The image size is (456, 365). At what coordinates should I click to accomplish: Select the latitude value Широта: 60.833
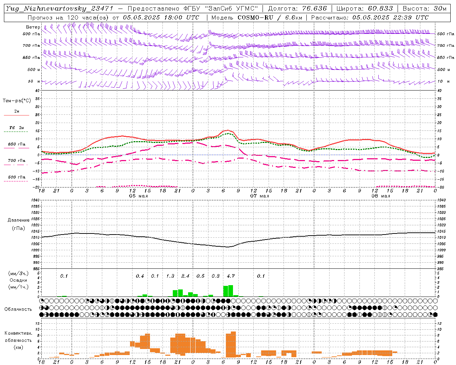click(365, 9)
